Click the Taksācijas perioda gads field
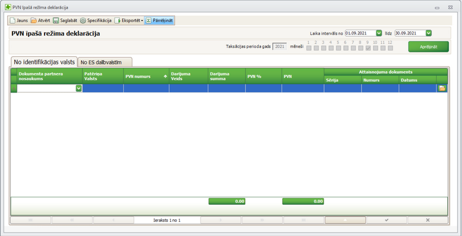The width and height of the screenshot is (462, 236). 280,46
